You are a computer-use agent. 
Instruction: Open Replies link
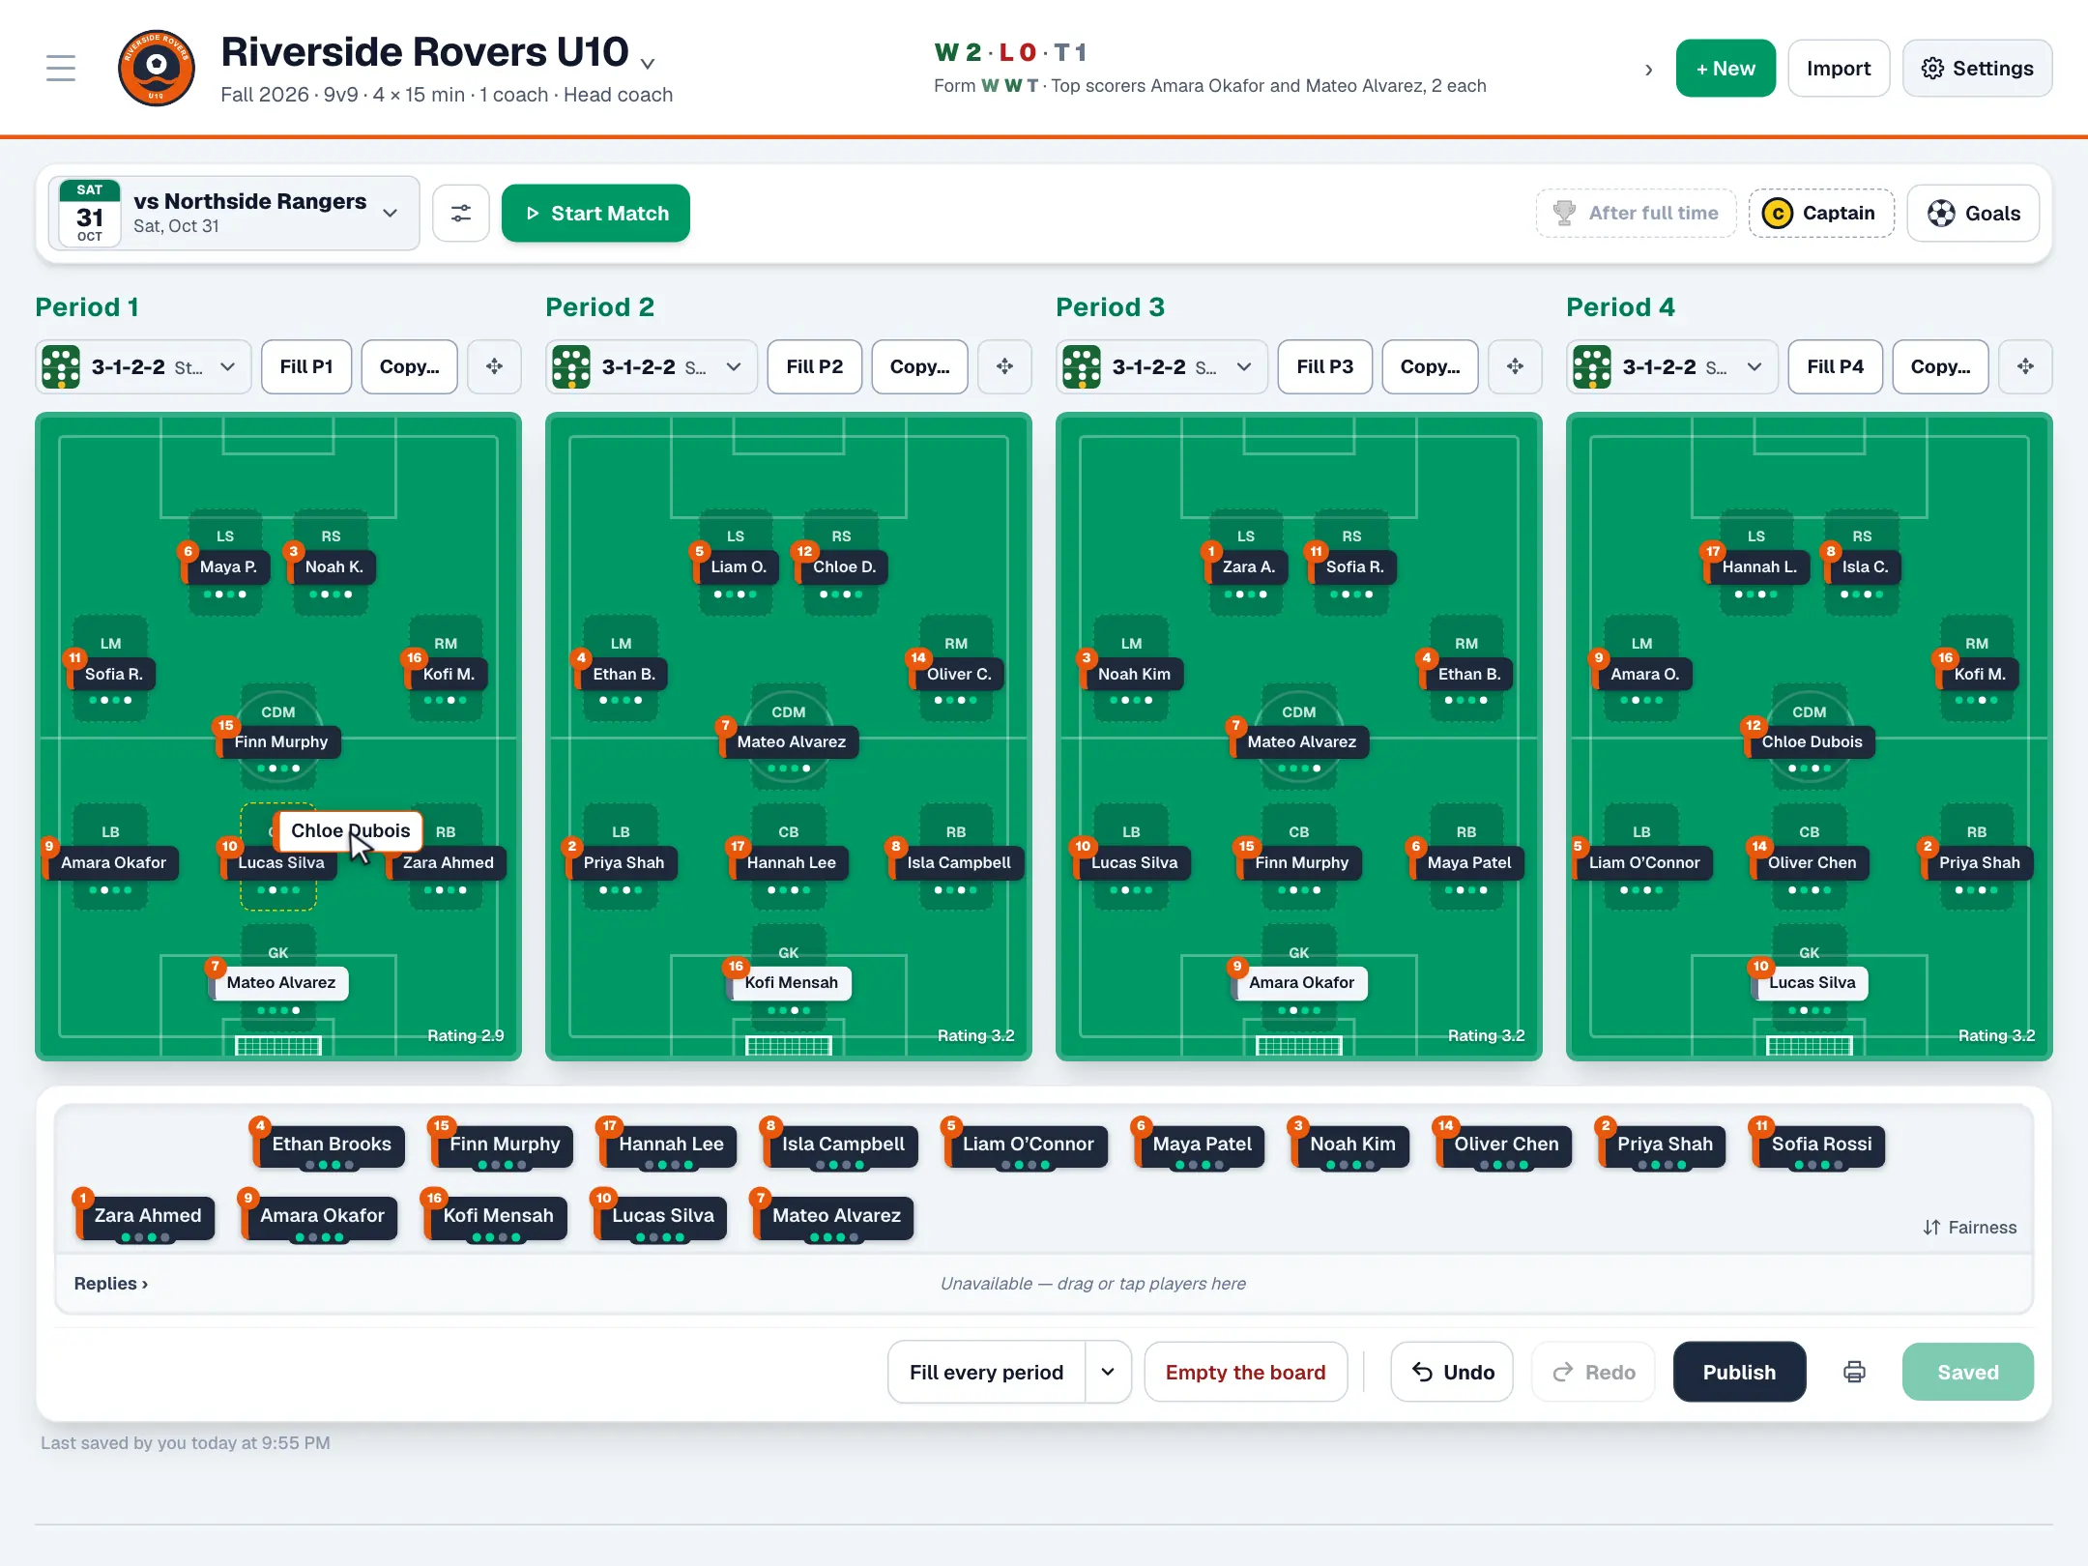(111, 1283)
